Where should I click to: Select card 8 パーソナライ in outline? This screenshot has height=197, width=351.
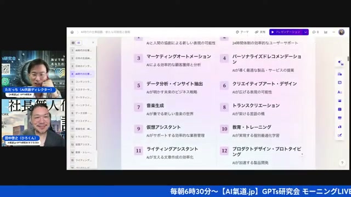point(82,105)
